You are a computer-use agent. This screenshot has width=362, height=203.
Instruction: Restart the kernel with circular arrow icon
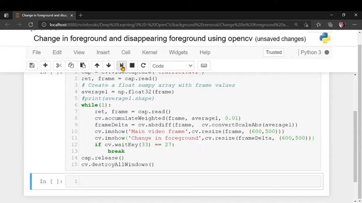click(x=143, y=65)
